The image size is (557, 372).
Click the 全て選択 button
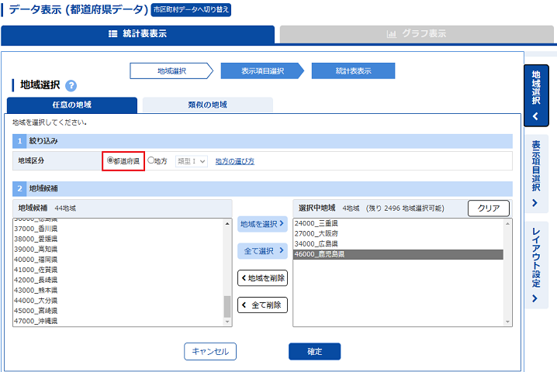(x=262, y=251)
